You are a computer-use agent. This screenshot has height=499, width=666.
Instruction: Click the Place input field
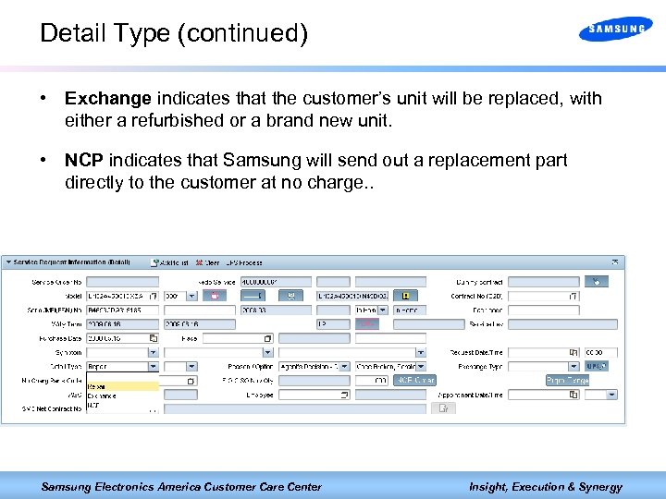238,338
